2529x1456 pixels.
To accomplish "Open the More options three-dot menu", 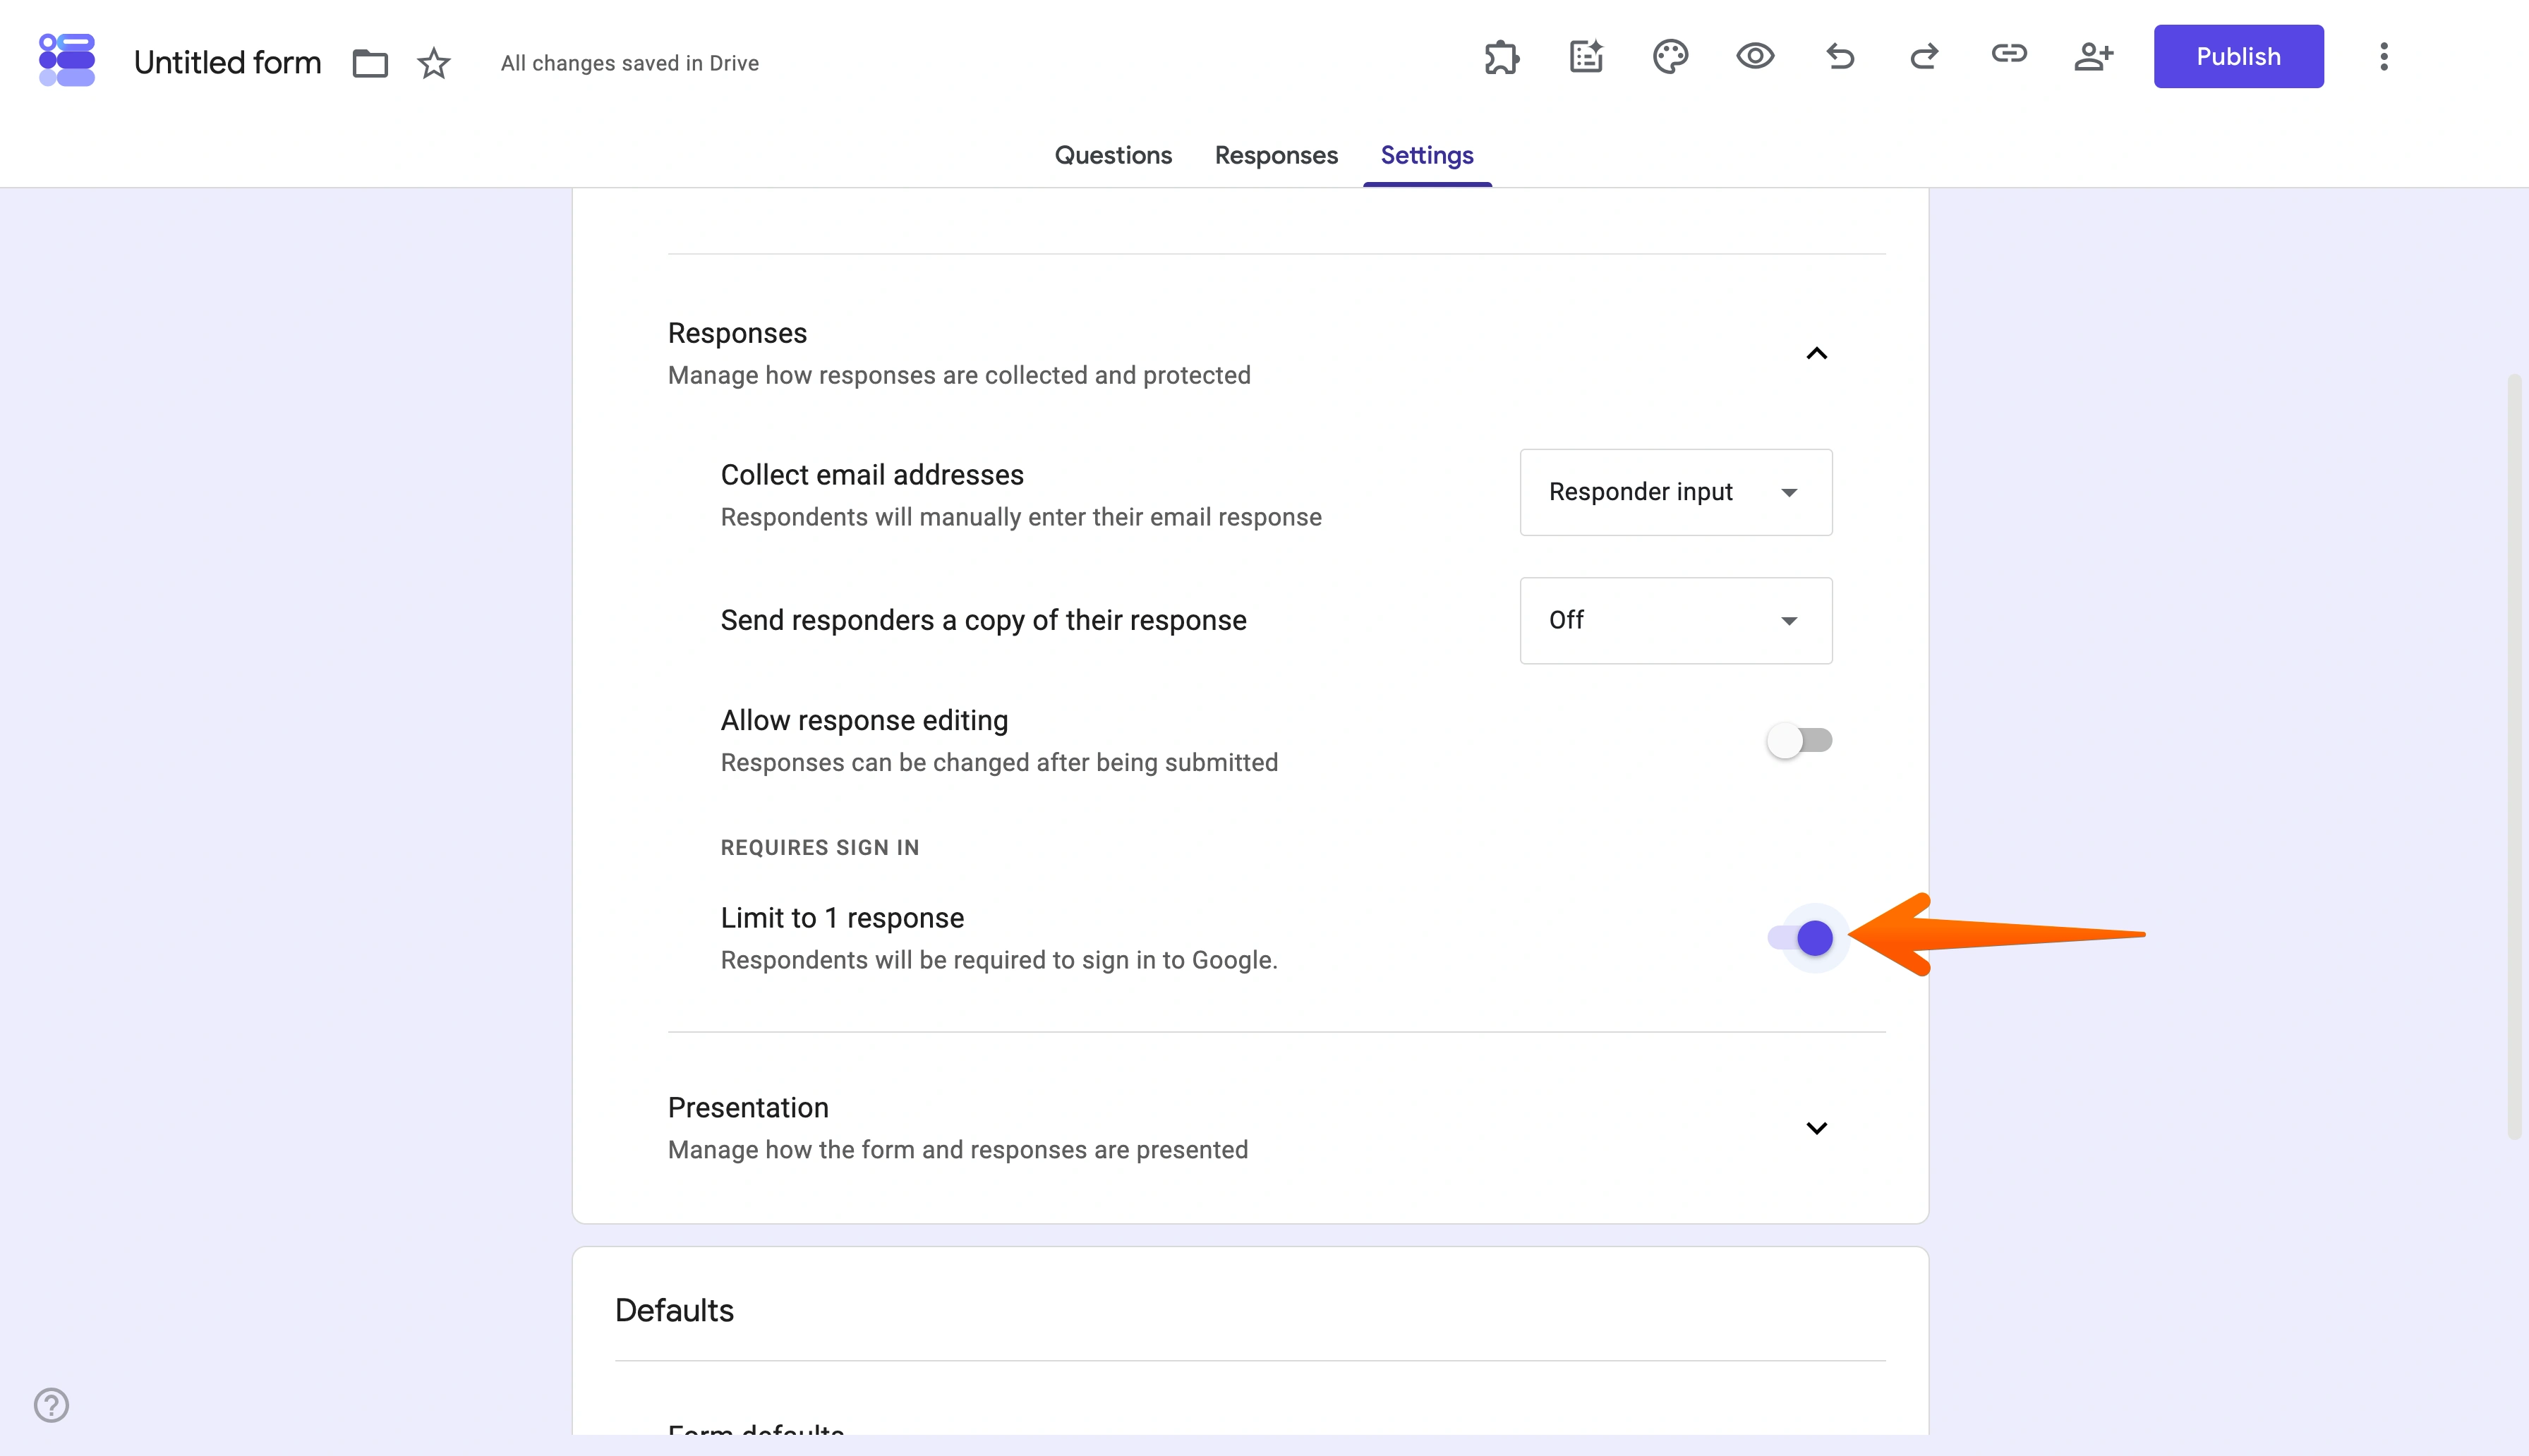I will (x=2384, y=56).
